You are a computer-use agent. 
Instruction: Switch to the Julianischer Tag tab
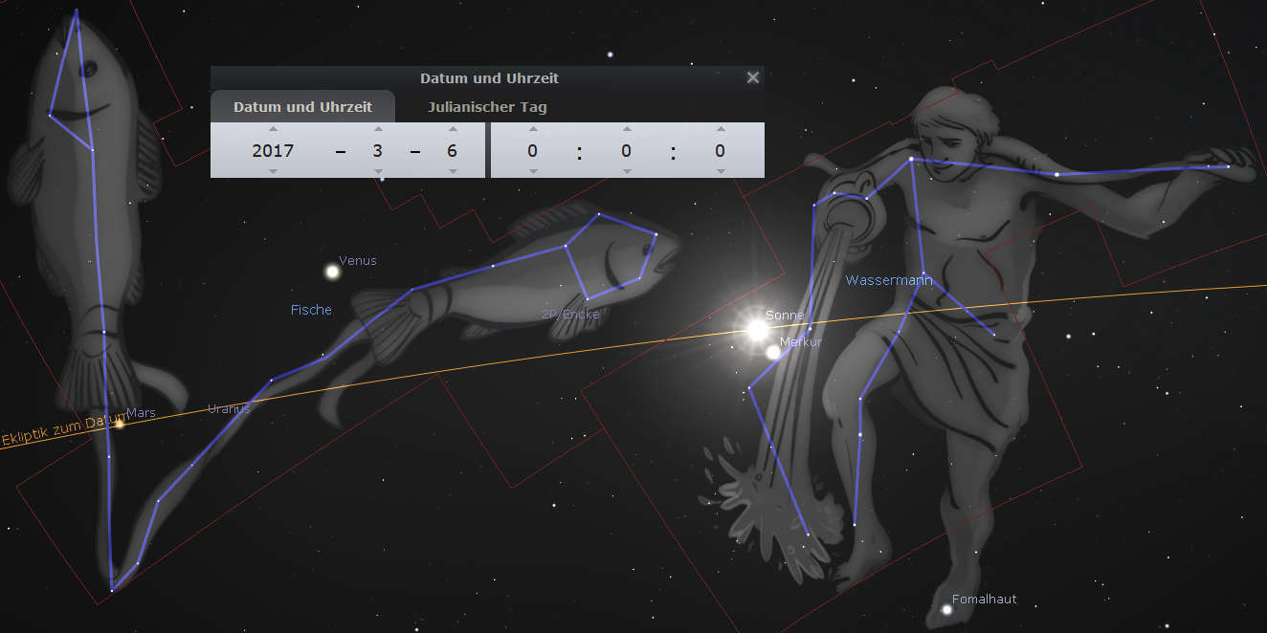[486, 107]
